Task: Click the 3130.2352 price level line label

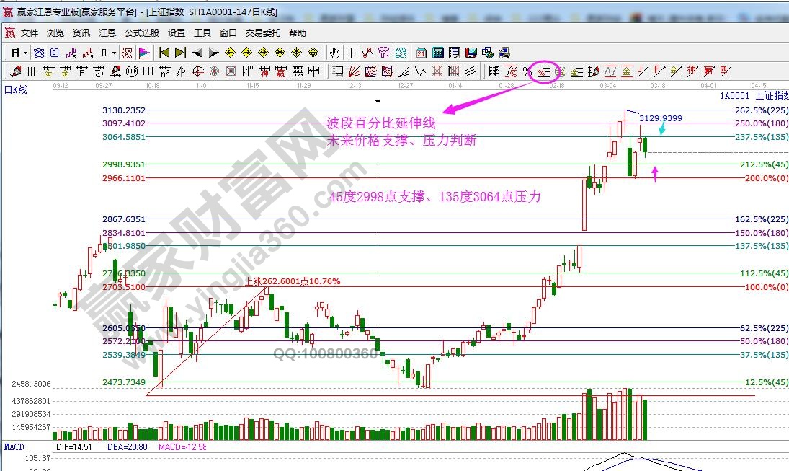Action: pos(125,110)
